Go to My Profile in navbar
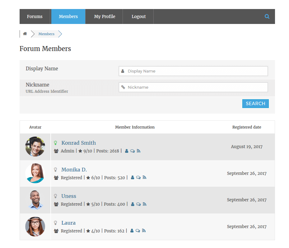Screen dimensions: 289x248 tap(105, 16)
